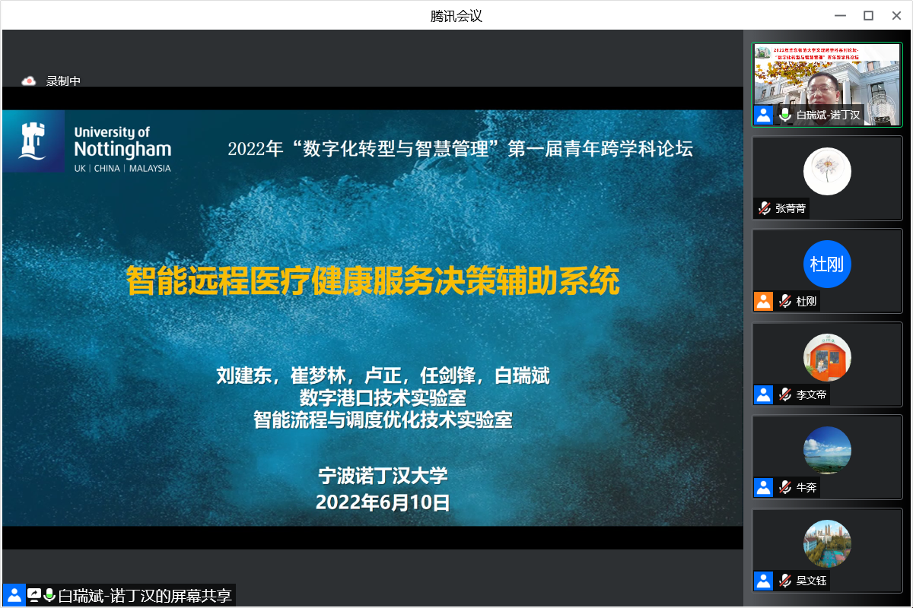Viewport: 913px width, 608px height.
Task: Click the University of Nottingham wordmark
Action: point(122,141)
